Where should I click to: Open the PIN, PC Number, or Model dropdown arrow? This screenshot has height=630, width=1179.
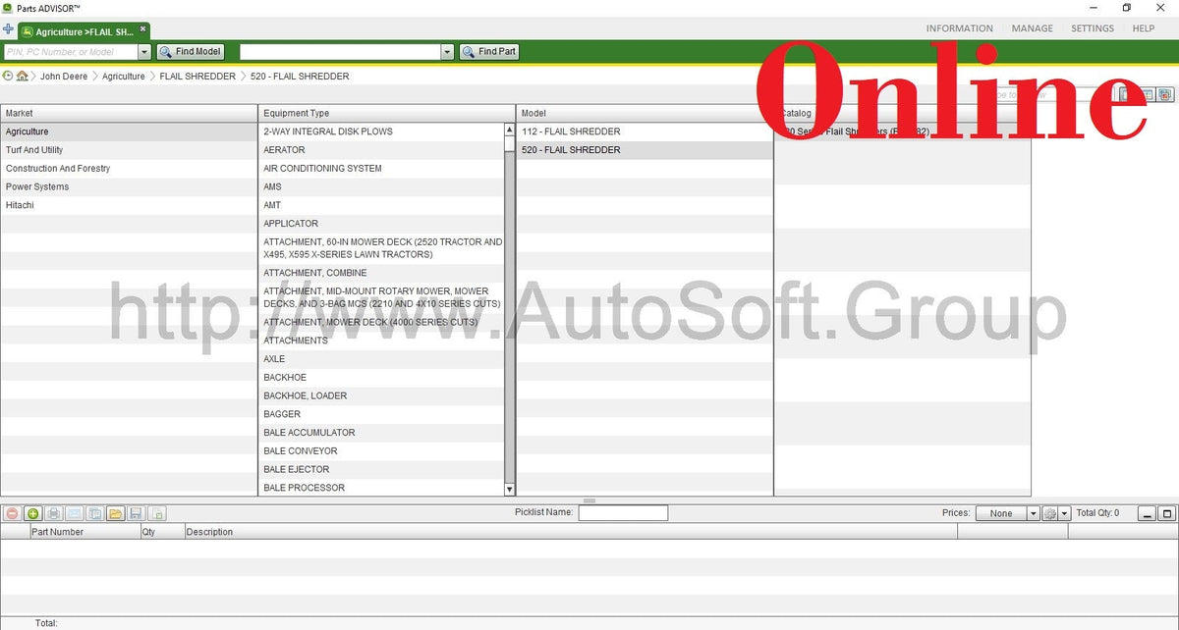point(142,51)
